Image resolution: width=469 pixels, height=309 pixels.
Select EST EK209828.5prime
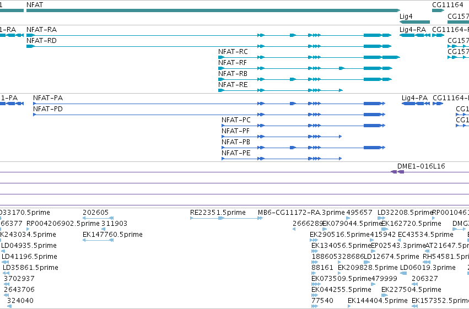368,268
